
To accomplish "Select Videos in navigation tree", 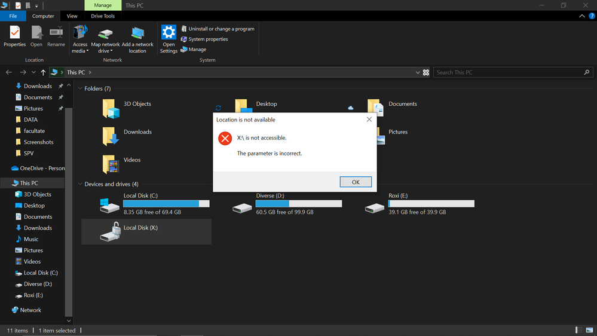I will (x=32, y=261).
